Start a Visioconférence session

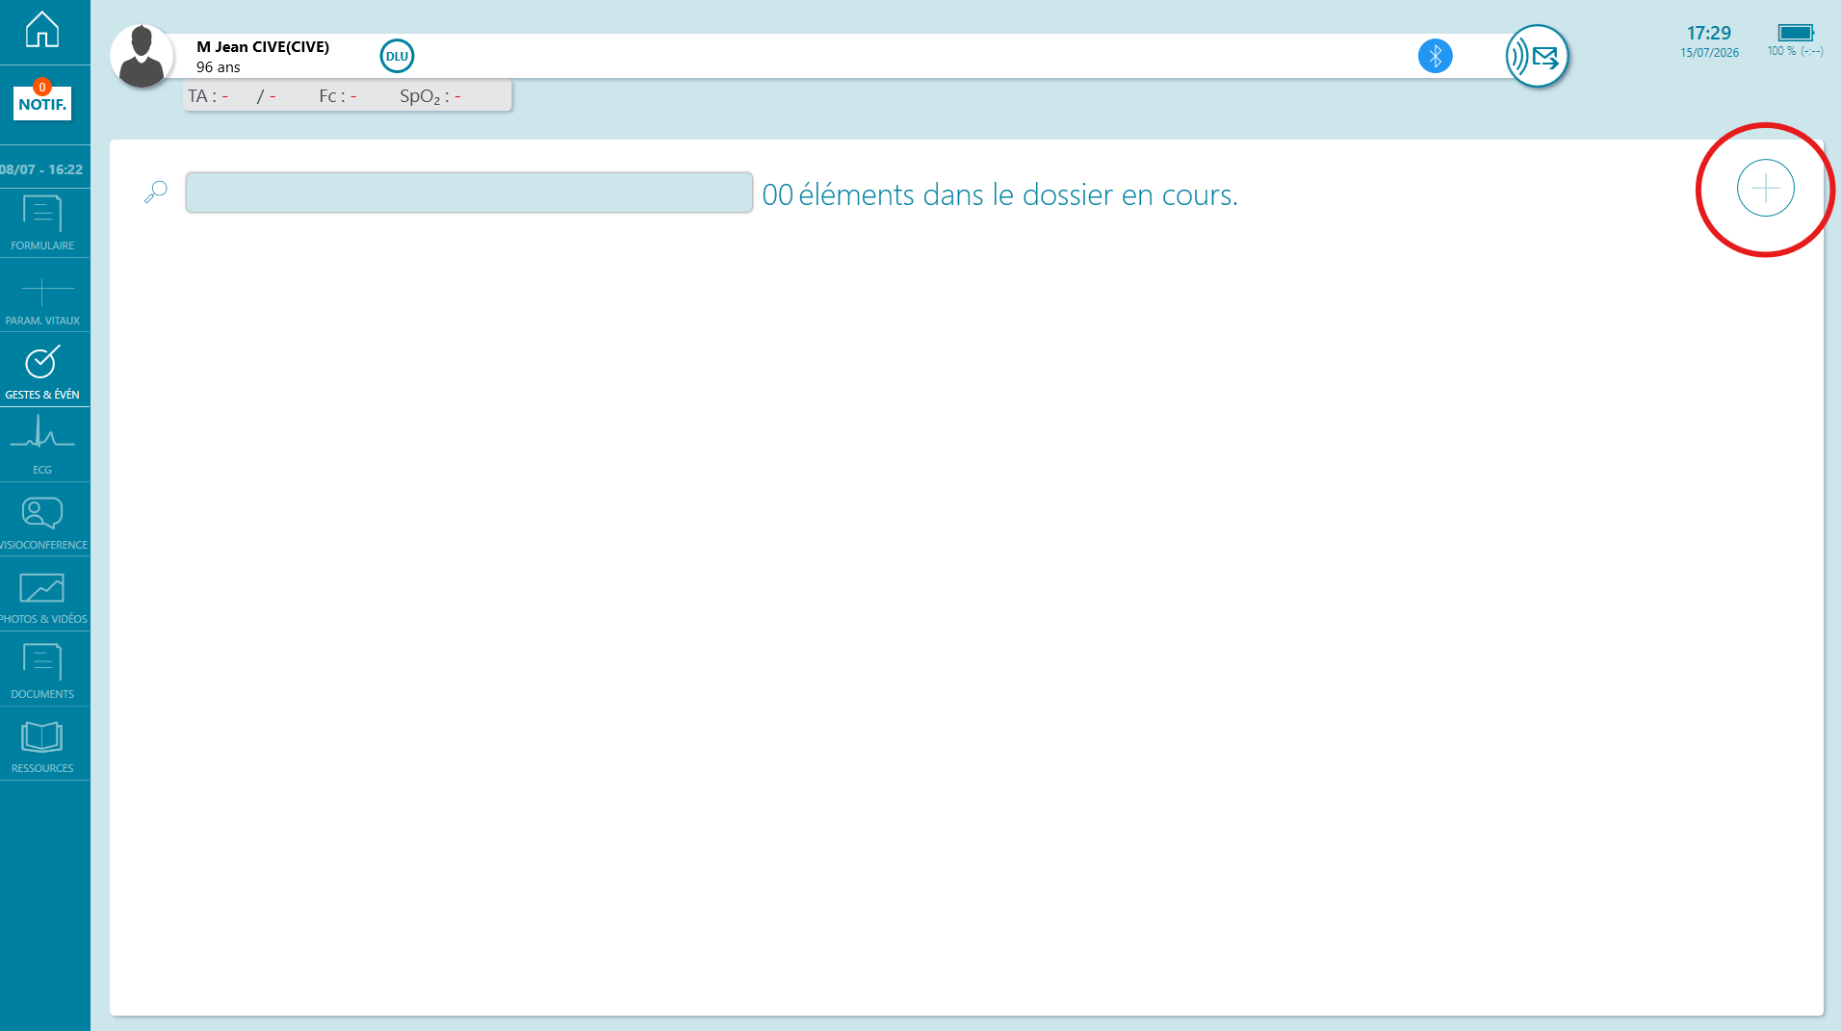42,522
